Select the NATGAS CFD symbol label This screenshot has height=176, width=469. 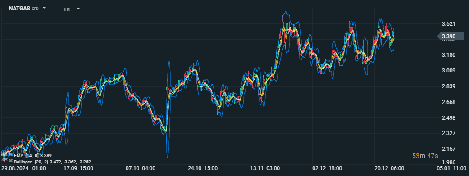coord(23,9)
